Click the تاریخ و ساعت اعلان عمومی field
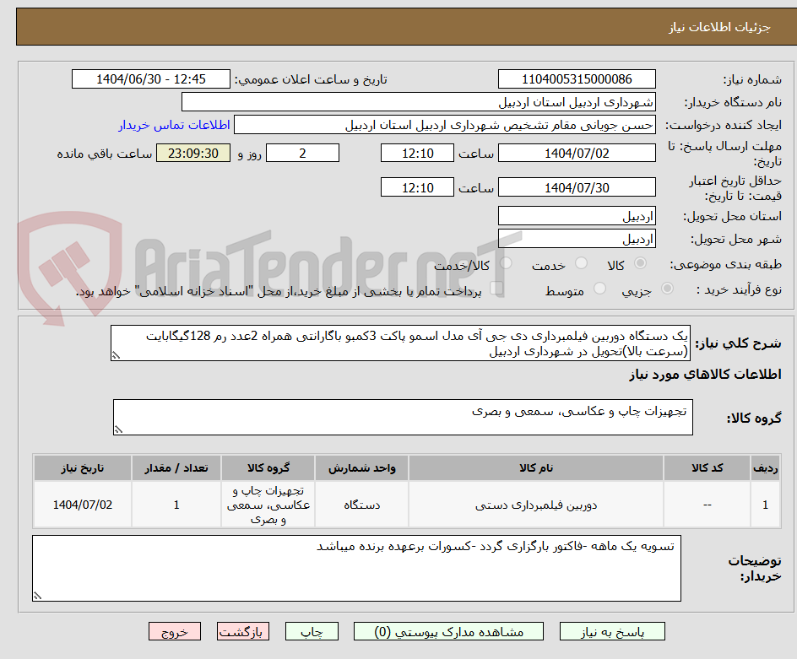Screen dimensions: 797x659 150,78
